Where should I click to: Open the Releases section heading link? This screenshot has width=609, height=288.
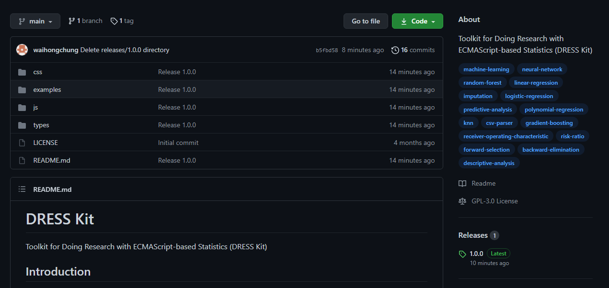[473, 235]
